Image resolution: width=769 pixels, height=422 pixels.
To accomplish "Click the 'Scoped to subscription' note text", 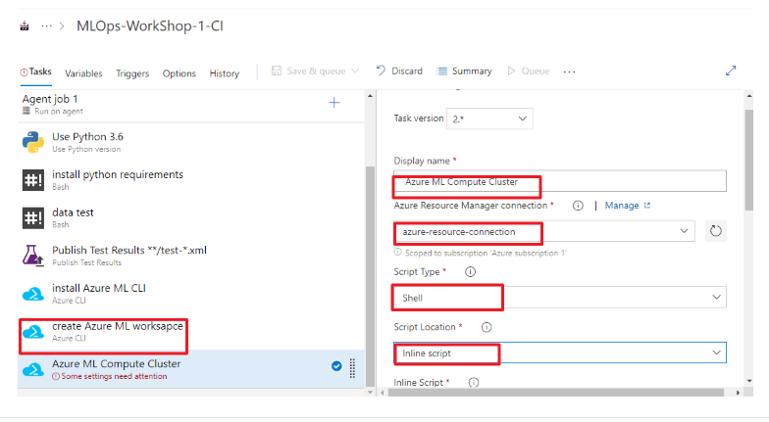I will (485, 253).
